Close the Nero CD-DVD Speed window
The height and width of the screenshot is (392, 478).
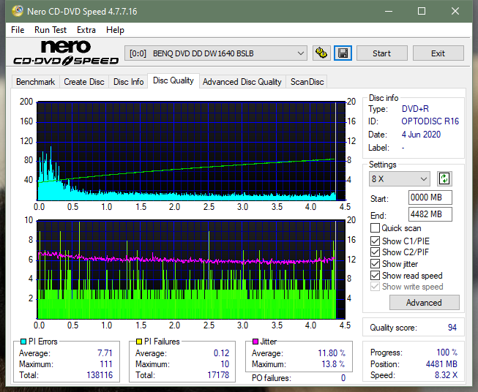[x=455, y=11]
